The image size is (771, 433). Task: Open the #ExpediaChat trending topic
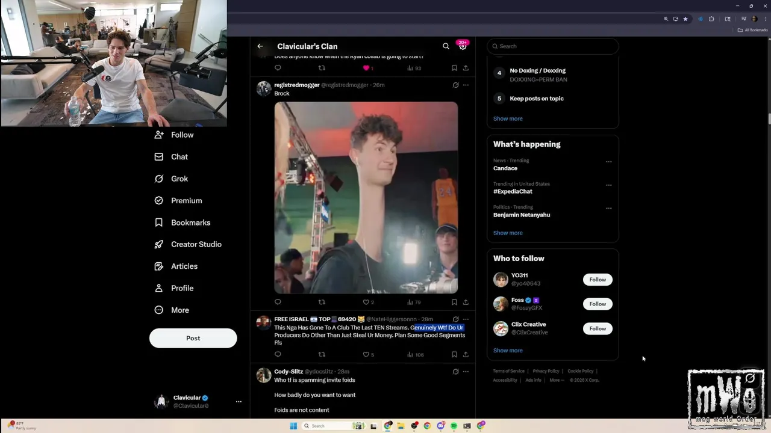513,191
